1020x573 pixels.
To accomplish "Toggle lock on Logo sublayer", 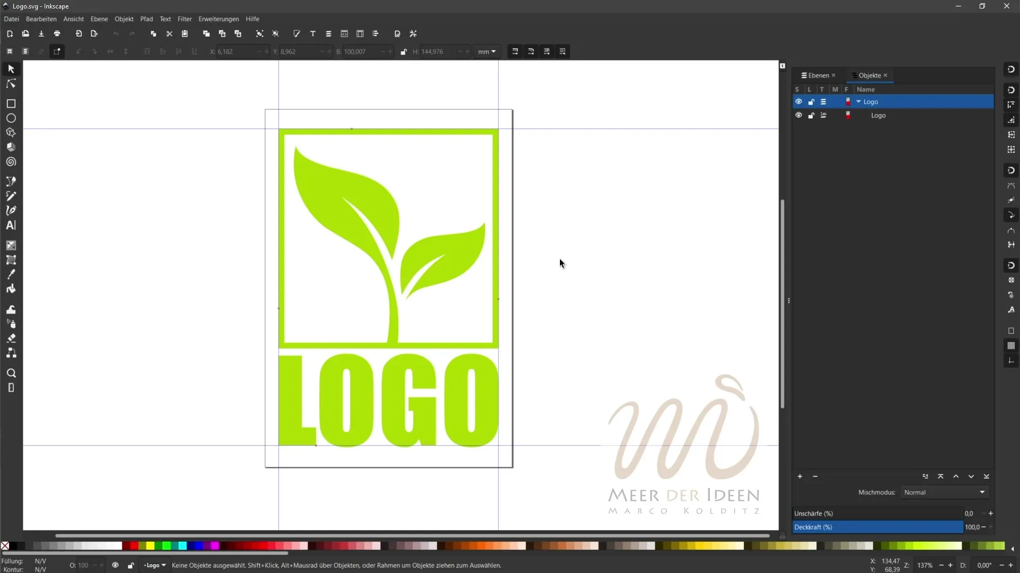I will click(x=811, y=115).
